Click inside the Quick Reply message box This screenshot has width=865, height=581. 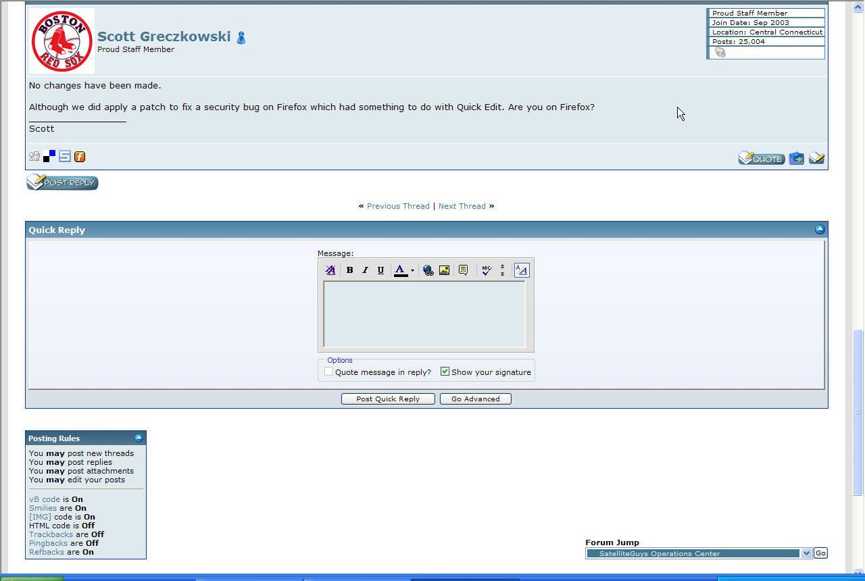click(x=424, y=314)
